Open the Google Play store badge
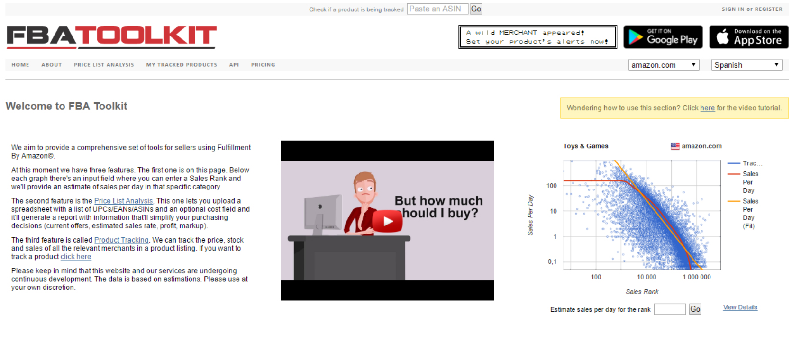 point(663,37)
